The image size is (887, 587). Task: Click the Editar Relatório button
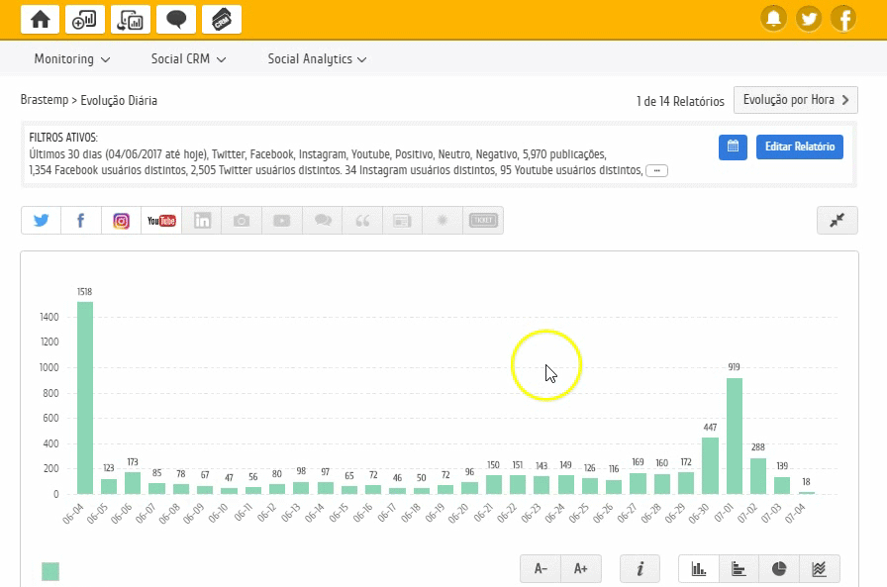click(799, 147)
